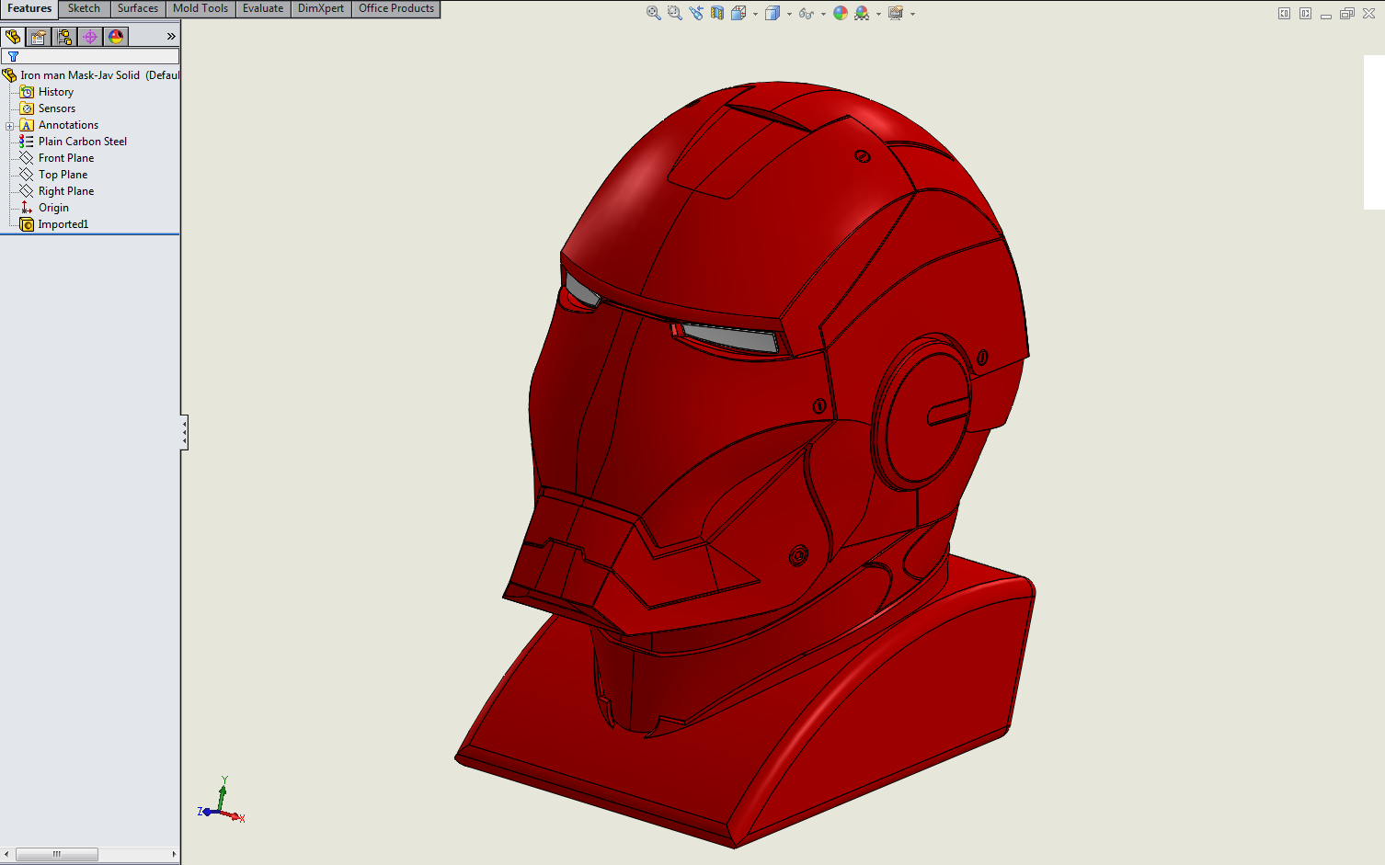
Task: Switch to the Features tab
Action: coord(29,8)
